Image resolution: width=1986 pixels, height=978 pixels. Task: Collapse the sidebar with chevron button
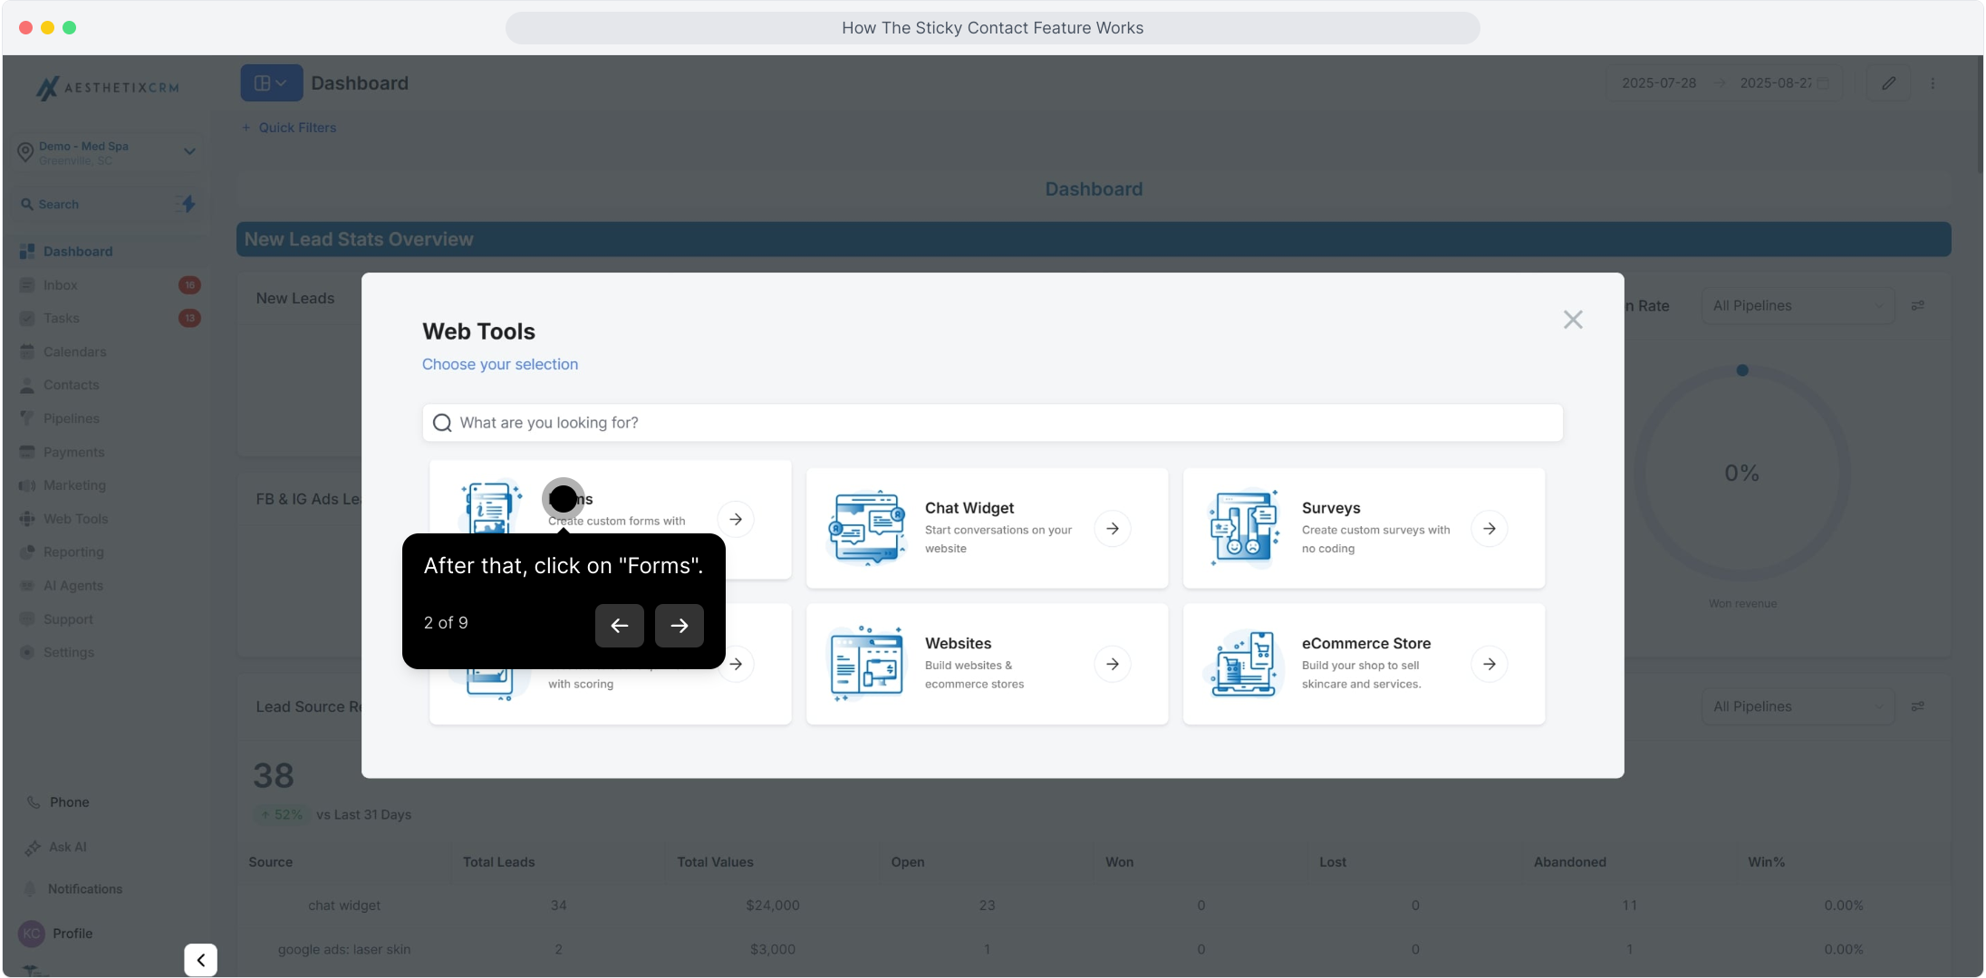[201, 960]
